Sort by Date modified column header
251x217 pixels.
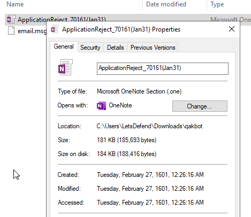(166, 4)
